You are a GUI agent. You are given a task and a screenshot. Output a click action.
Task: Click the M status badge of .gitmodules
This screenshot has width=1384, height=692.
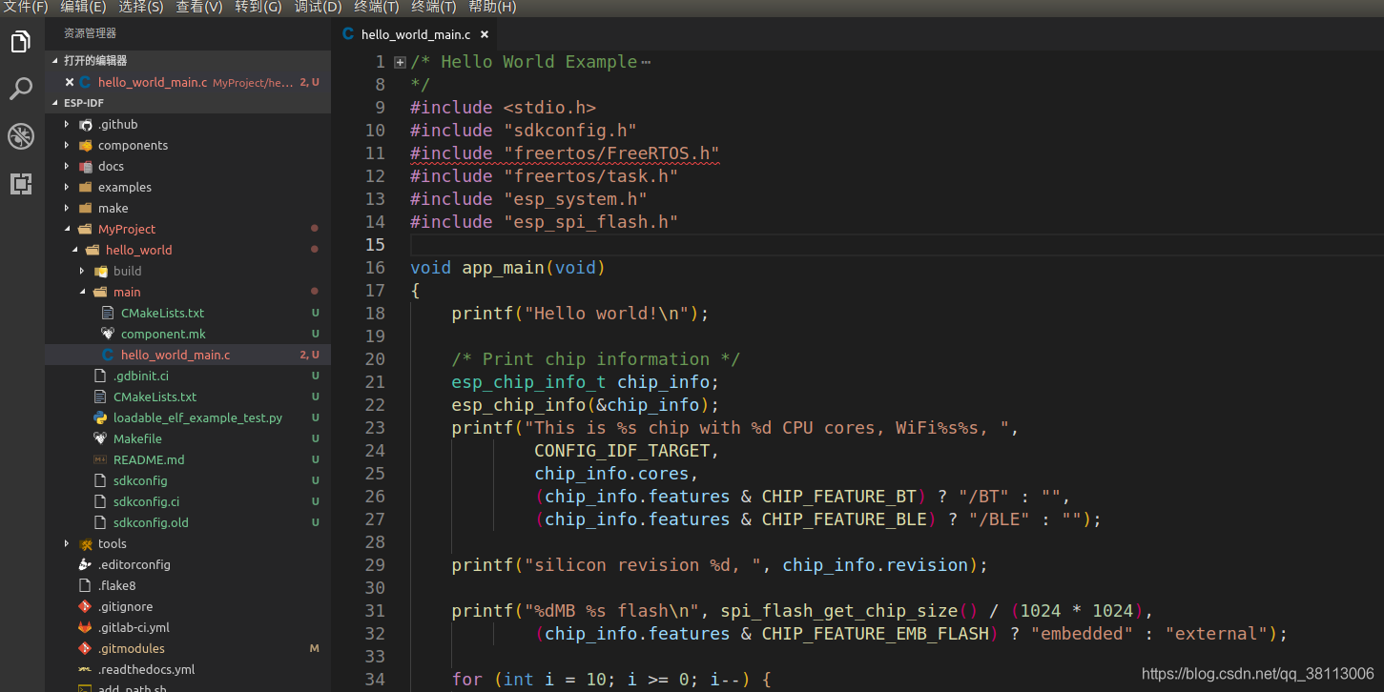[314, 649]
